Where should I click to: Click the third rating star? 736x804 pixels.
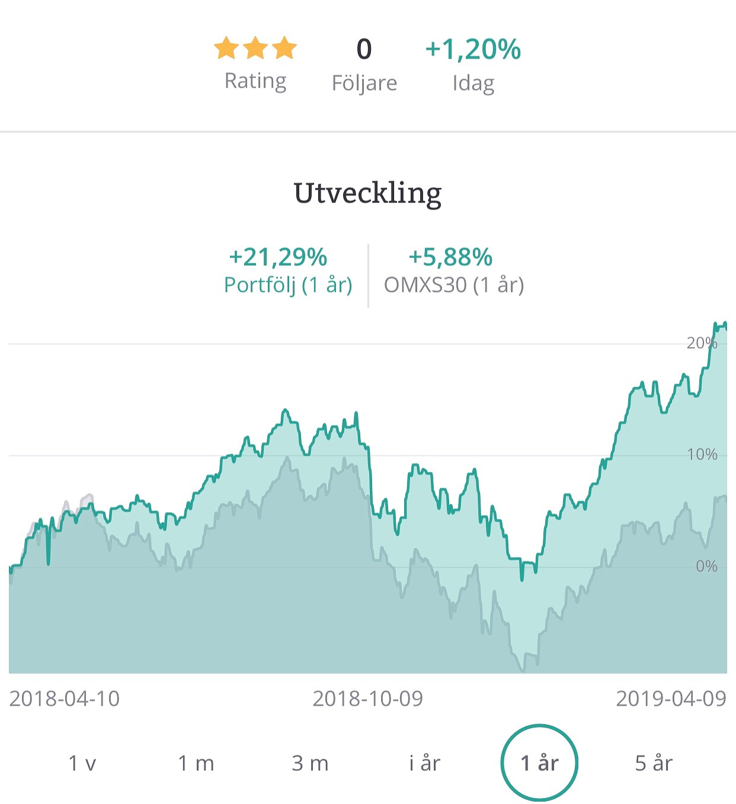tap(284, 48)
